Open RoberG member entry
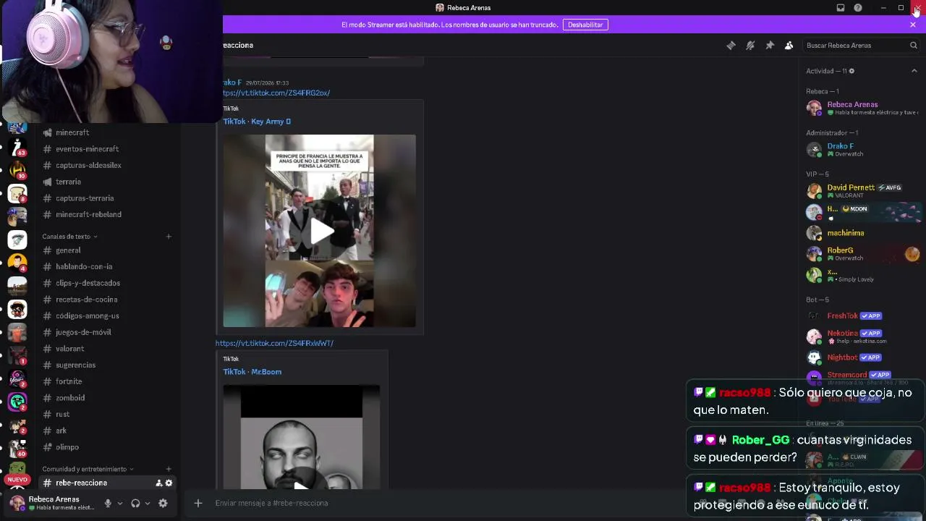Screen dimensions: 926x521 862,254
